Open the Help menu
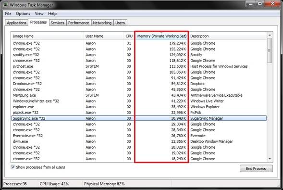Screen dimensions: 283x190 tap(52, 13)
